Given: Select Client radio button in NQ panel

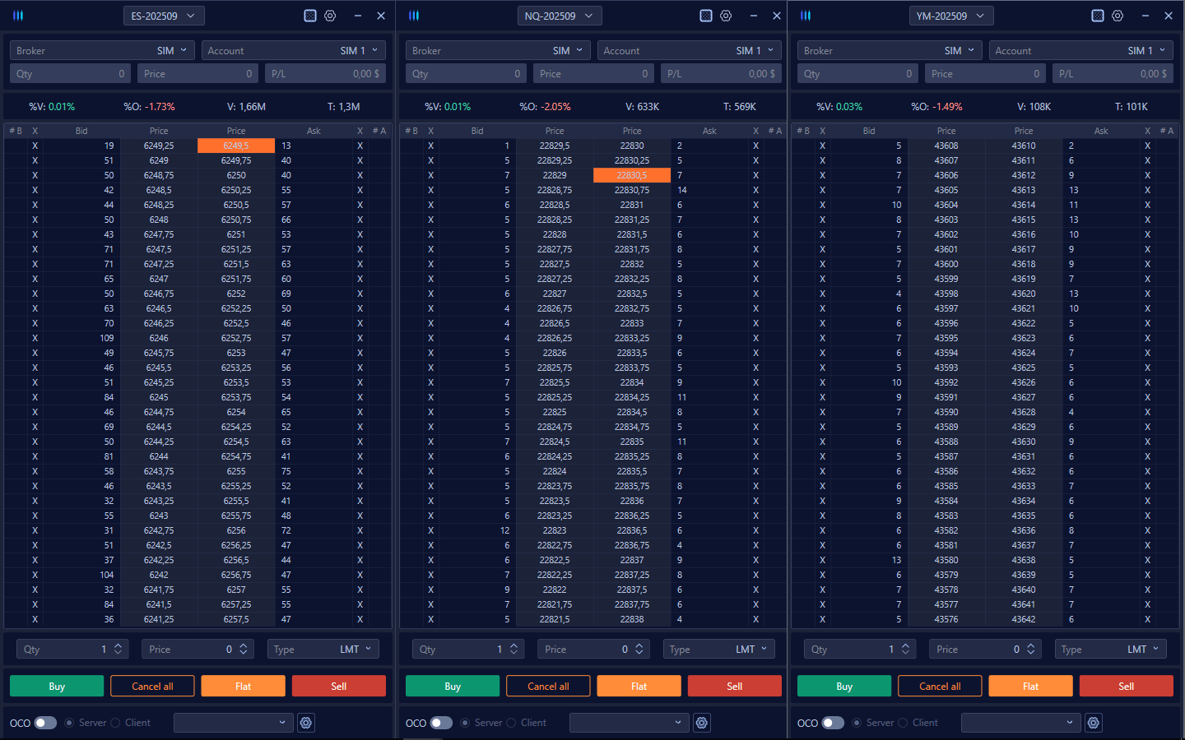Looking at the screenshot, I should coord(512,723).
